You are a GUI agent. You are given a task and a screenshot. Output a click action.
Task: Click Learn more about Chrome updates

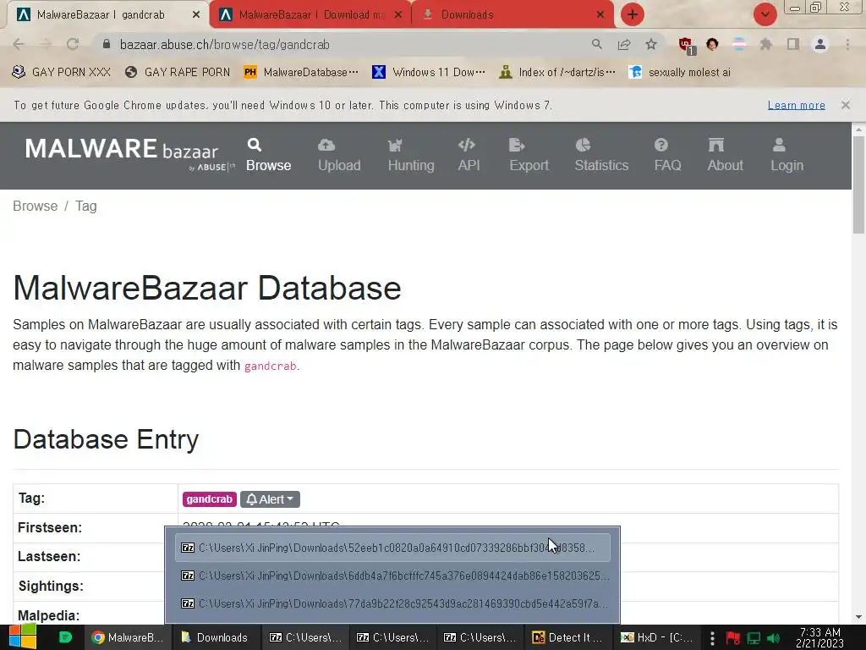[x=796, y=105]
